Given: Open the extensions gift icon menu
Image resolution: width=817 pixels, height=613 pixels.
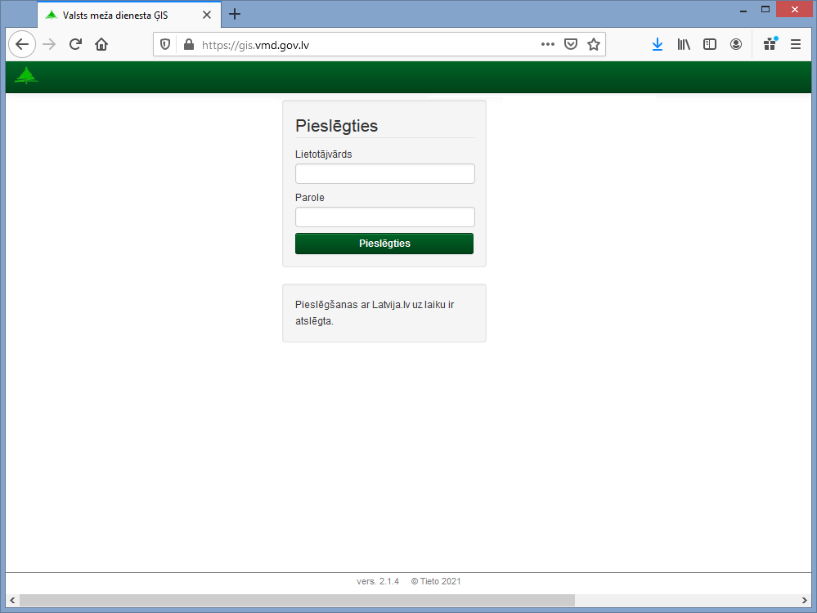Looking at the screenshot, I should tap(769, 45).
